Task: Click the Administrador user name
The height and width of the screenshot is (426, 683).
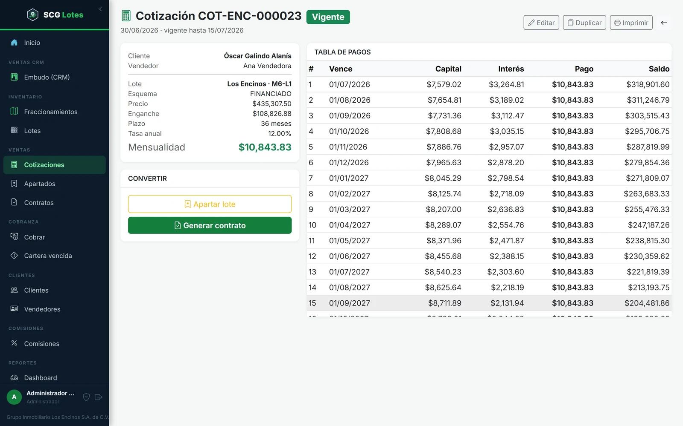Action: click(x=50, y=393)
